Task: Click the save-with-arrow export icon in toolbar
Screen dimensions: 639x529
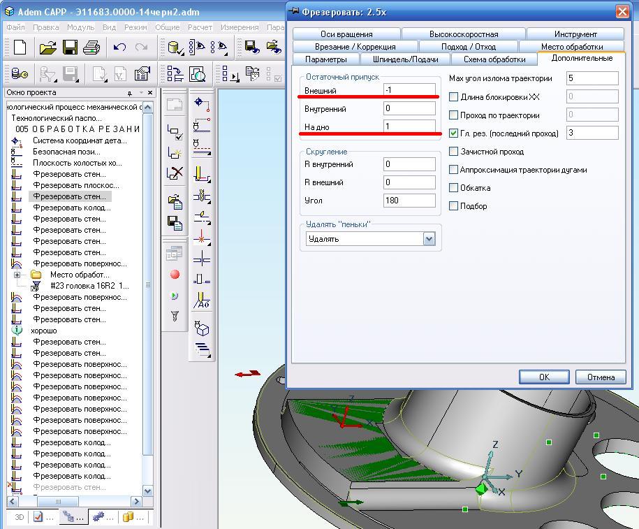Action: pos(252,47)
